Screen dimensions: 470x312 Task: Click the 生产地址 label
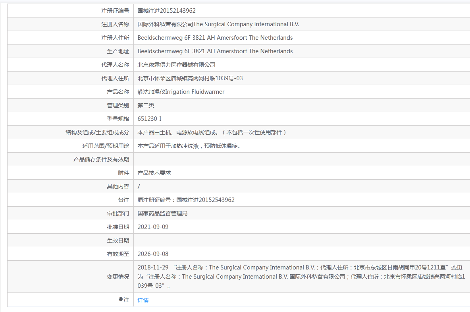coord(118,51)
